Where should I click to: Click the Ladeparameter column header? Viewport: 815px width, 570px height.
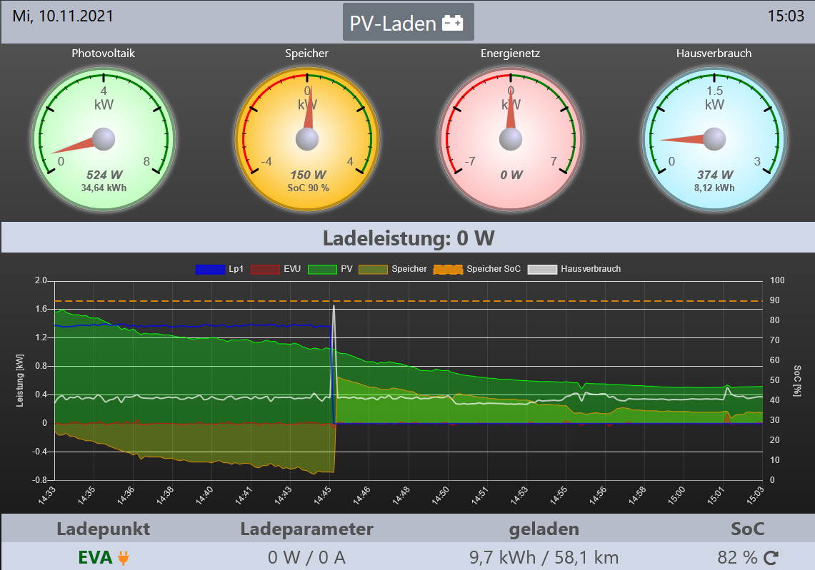pos(306,529)
